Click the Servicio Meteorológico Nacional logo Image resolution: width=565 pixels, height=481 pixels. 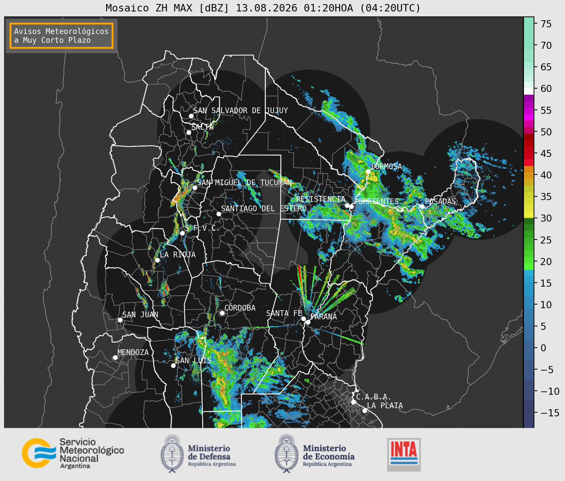tap(73, 453)
